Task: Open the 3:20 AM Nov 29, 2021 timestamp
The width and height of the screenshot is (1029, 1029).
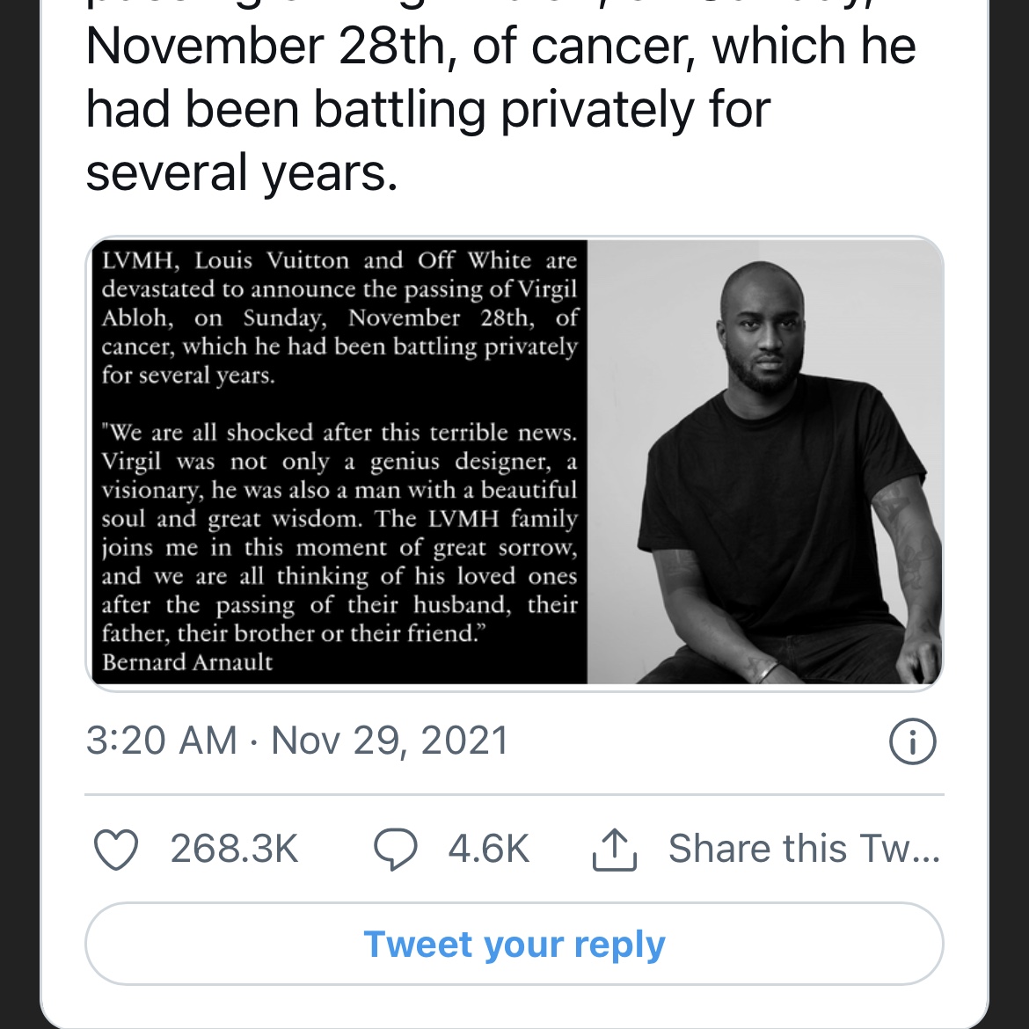Action: [297, 741]
